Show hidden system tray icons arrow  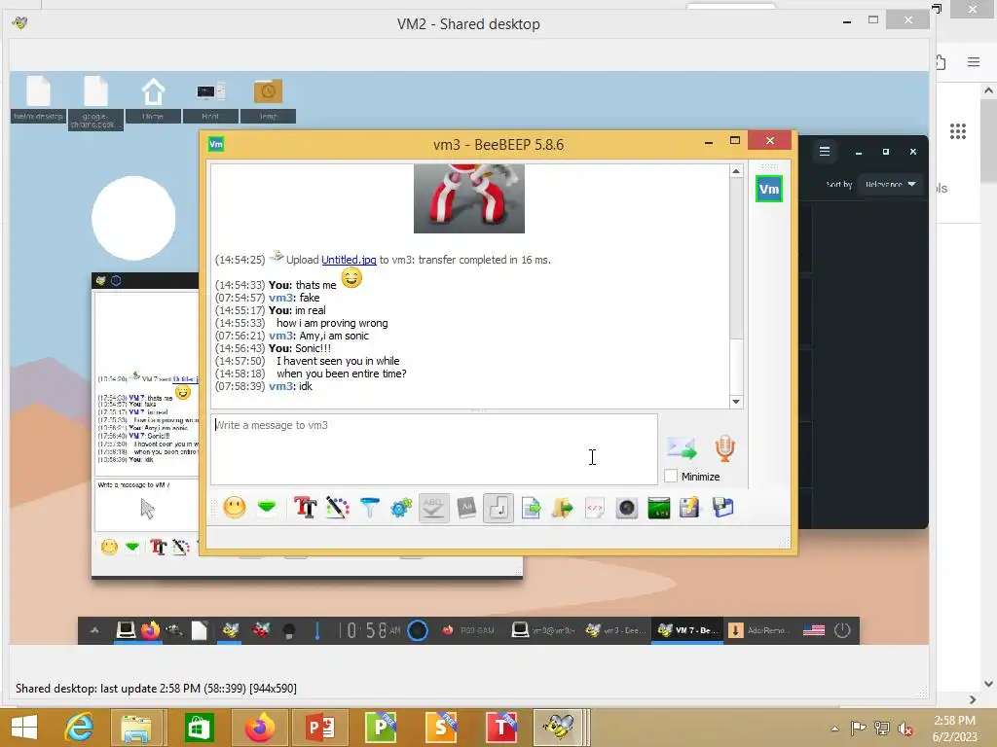(x=834, y=729)
